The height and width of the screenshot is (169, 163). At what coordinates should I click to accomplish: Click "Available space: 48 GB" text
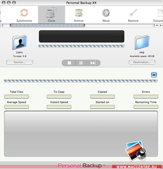pyautogui.click(x=142, y=56)
